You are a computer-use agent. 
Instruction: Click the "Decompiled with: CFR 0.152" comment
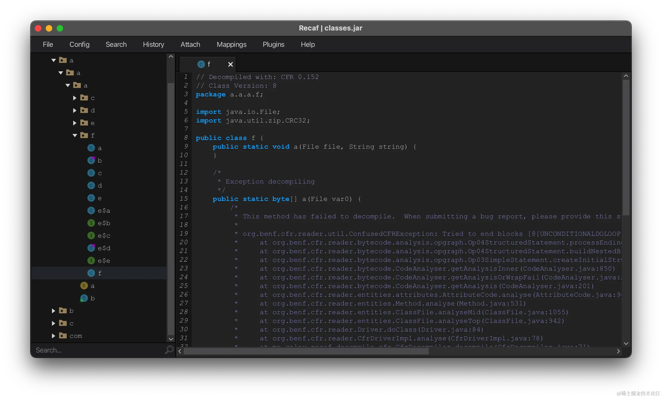pyautogui.click(x=257, y=77)
